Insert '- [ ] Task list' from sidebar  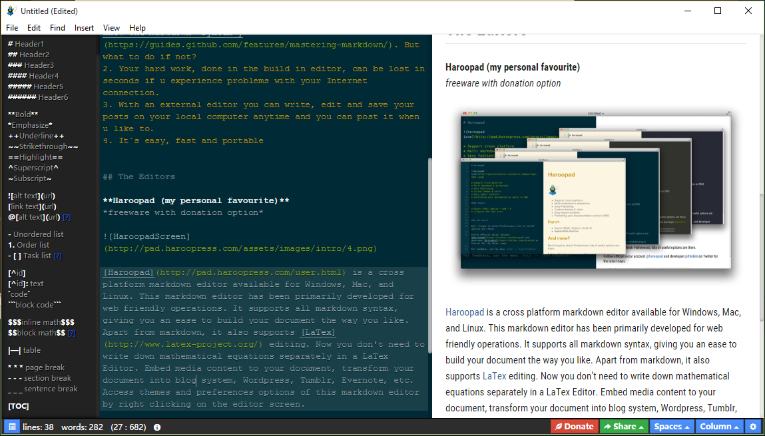tap(30, 256)
